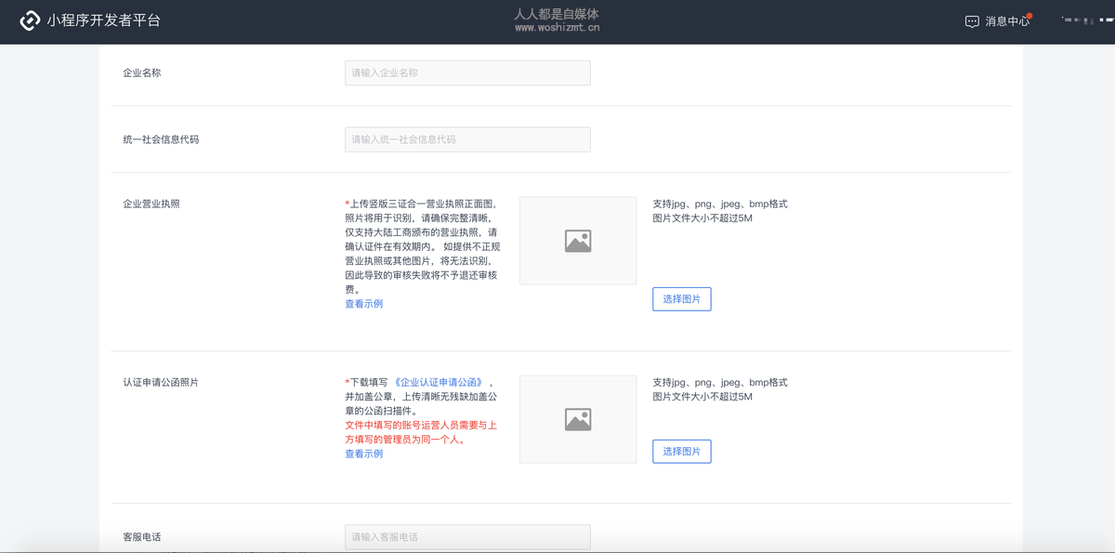The image size is (1115, 553).
Task: Click the 认证申请公函照片 label
Action: point(161,382)
